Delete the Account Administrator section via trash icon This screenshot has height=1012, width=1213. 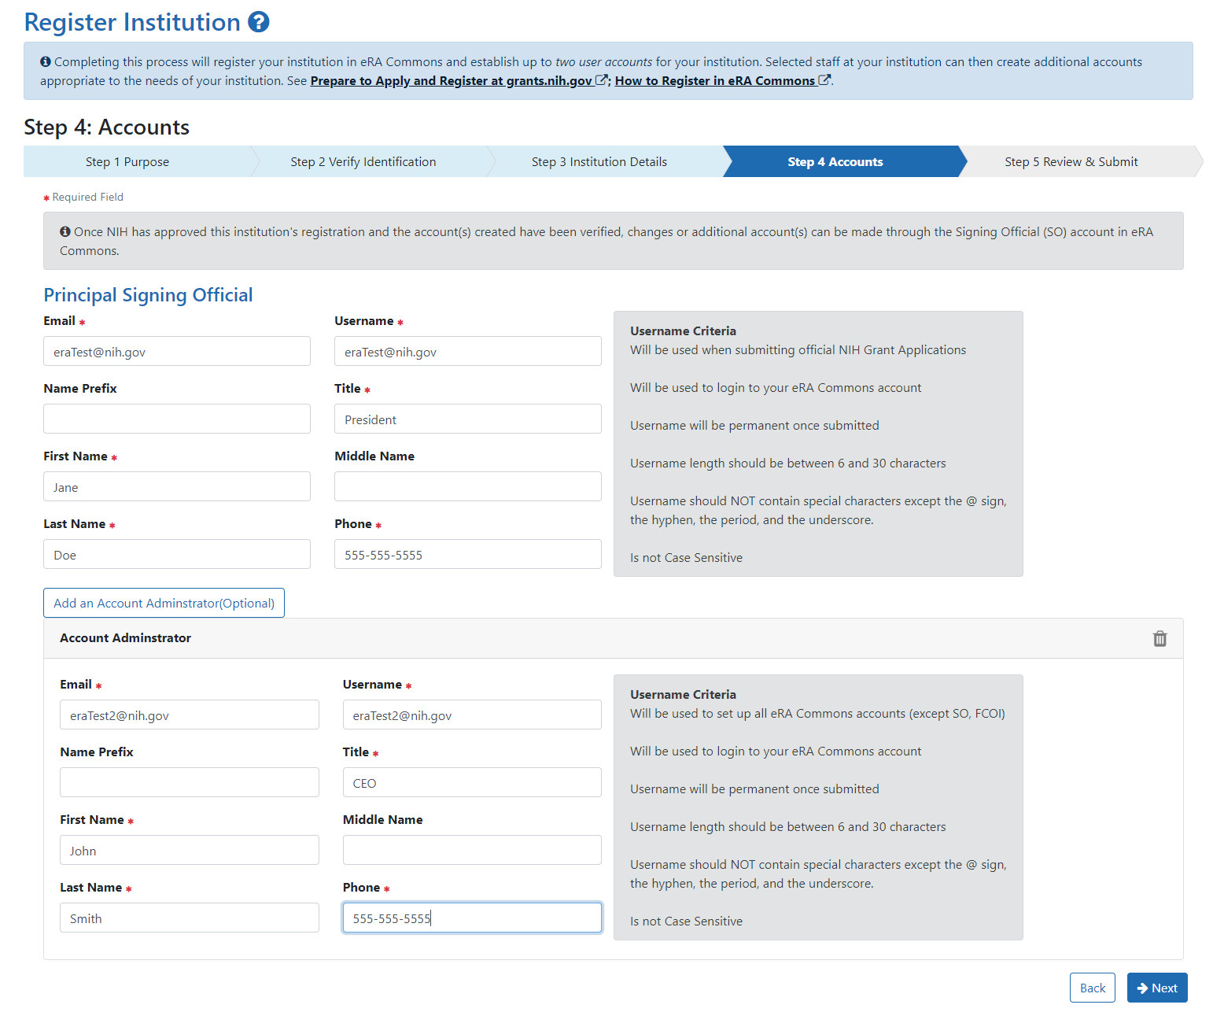click(x=1160, y=638)
